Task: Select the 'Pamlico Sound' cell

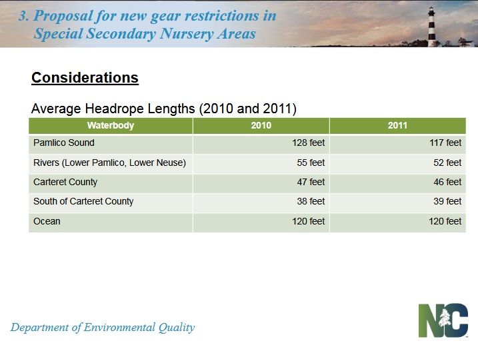Action: point(111,144)
